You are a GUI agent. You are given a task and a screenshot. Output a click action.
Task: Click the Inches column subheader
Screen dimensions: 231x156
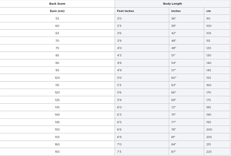pos(176,11)
